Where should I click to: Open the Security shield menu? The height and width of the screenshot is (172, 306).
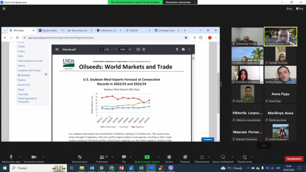(80, 159)
